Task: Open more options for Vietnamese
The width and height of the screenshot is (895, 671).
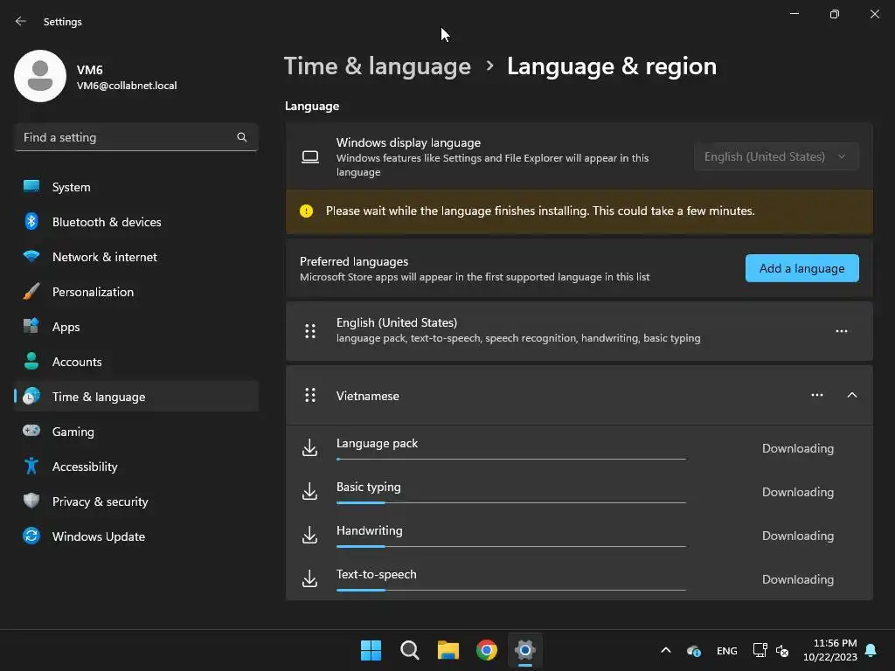Action: click(817, 395)
